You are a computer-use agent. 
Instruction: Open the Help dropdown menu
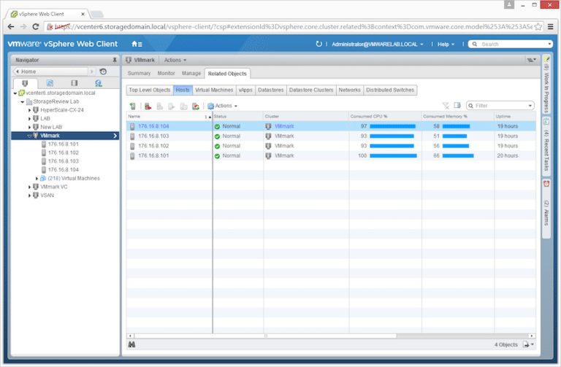pos(446,45)
